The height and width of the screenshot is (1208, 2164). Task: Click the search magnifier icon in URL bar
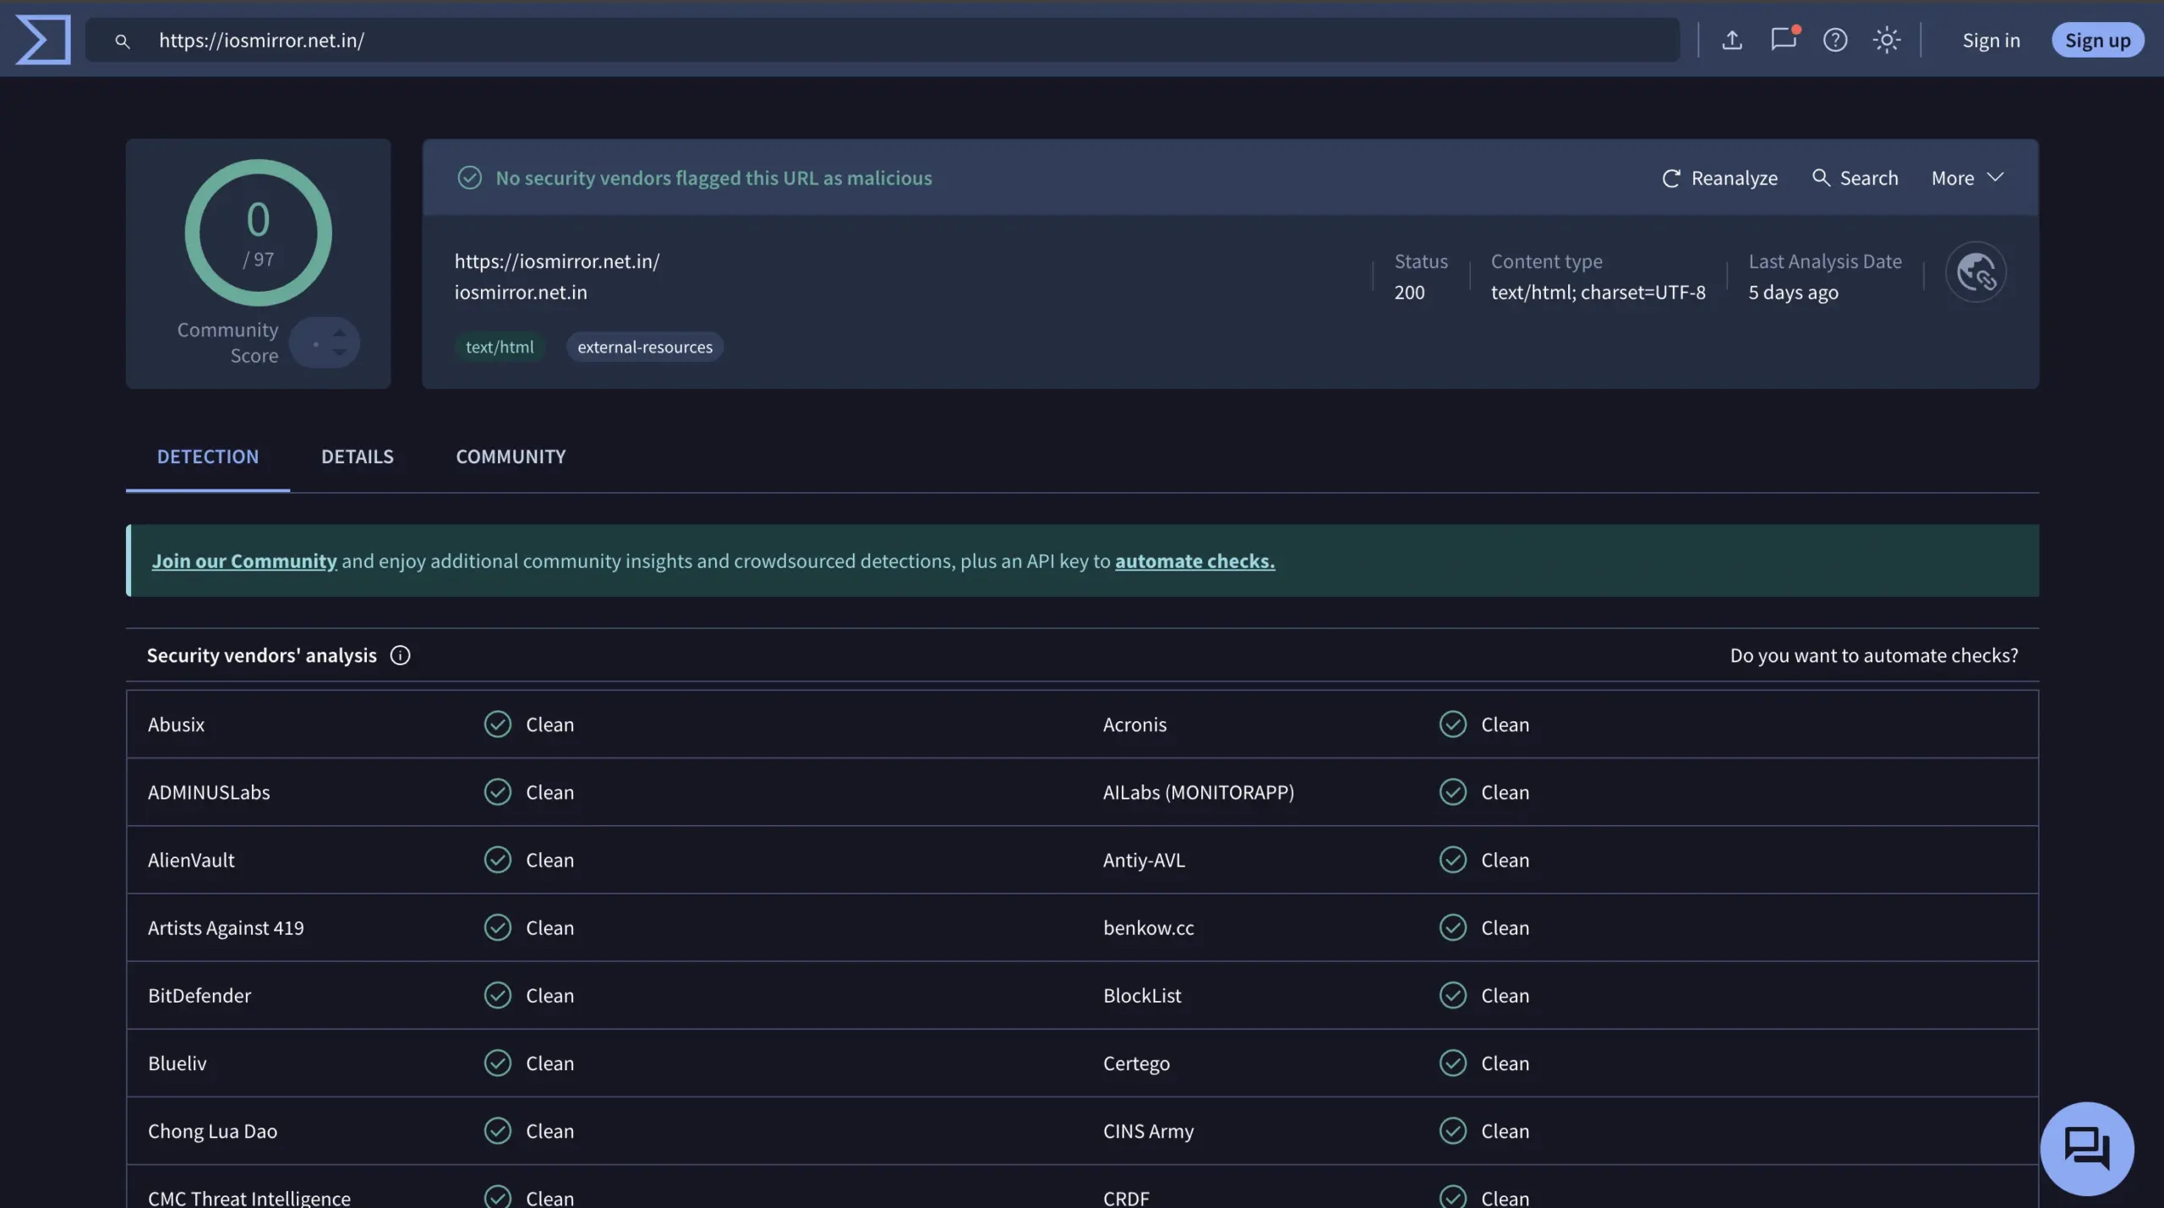[x=123, y=41]
